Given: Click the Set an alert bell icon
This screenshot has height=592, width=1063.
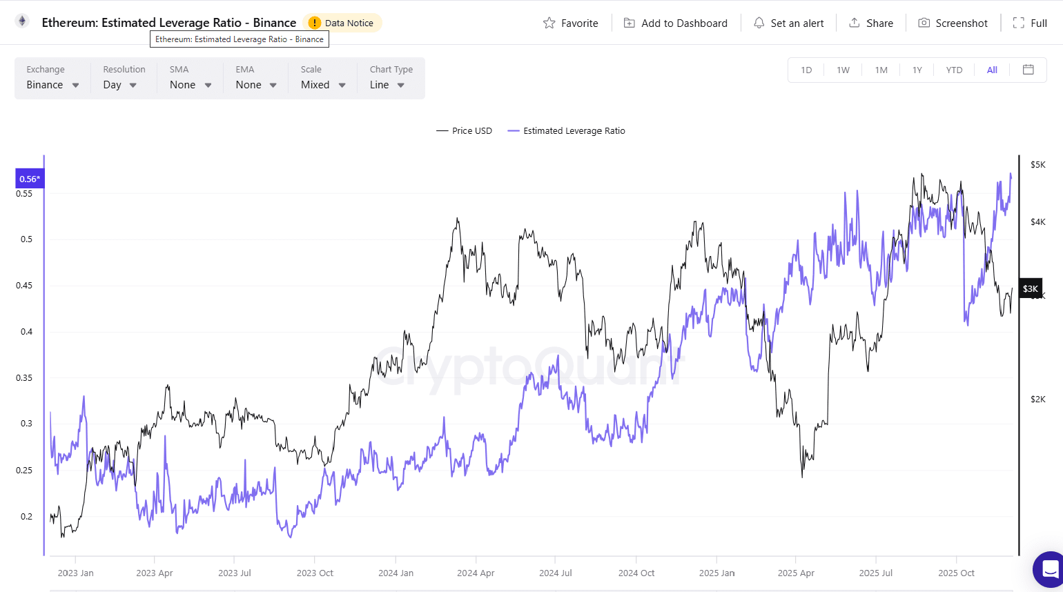Looking at the screenshot, I should click(758, 23).
